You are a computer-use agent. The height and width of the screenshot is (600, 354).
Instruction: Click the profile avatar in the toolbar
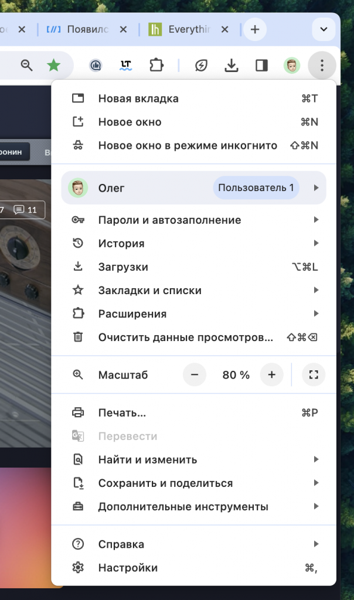[292, 66]
